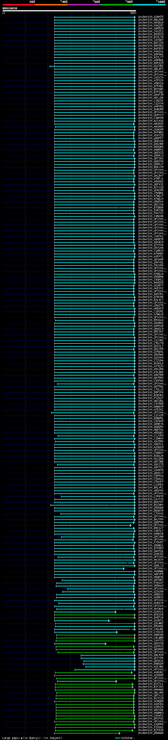Select hit label UniRef100_A3MXZ4
Screen dimensions: 168x740
click(x=151, y=707)
